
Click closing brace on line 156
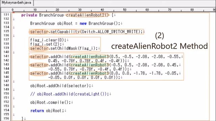pyautogui.click(x=22, y=119)
